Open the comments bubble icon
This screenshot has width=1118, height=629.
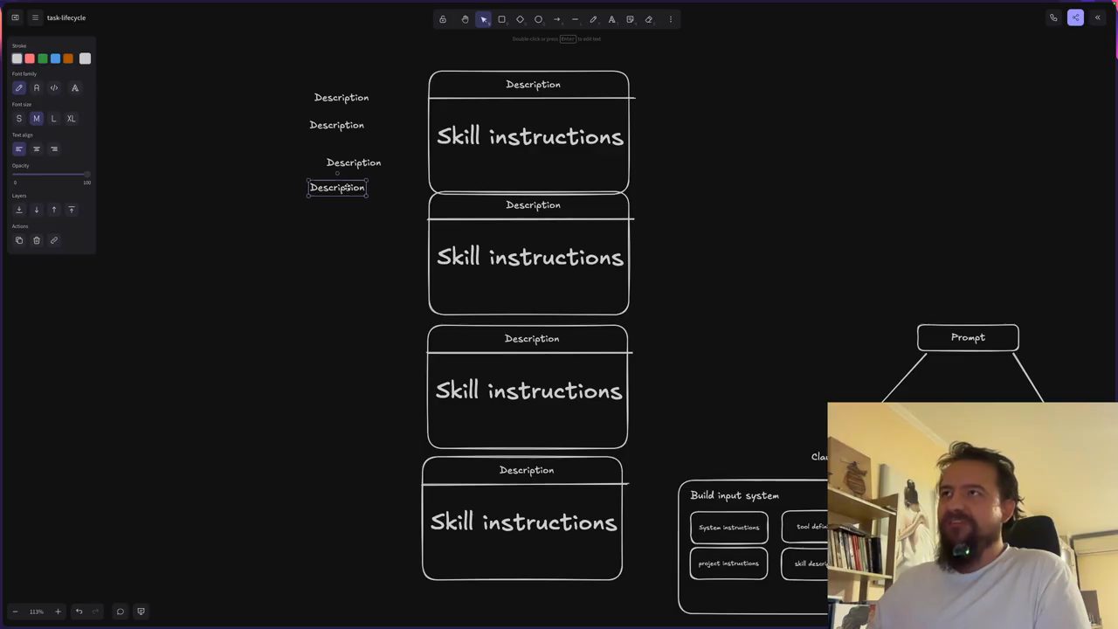pyautogui.click(x=121, y=612)
